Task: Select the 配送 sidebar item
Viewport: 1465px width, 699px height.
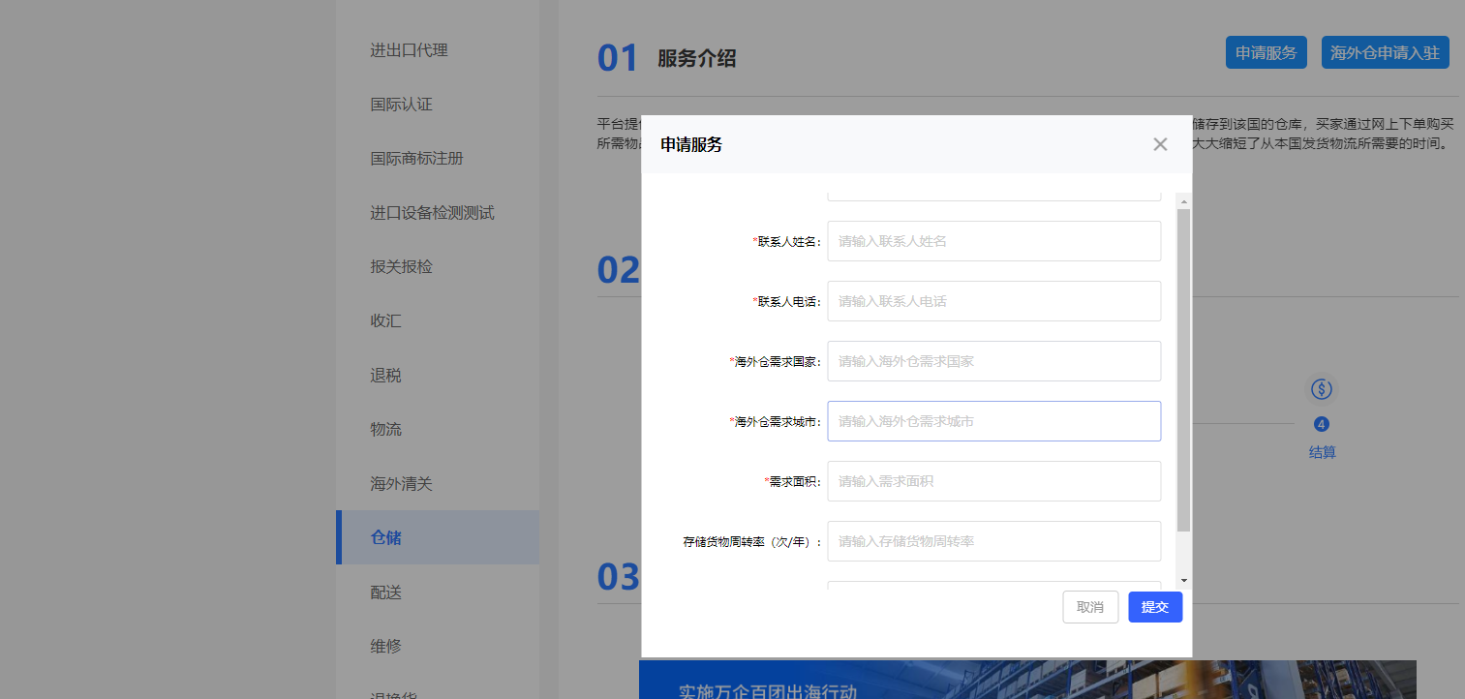Action: 385,592
